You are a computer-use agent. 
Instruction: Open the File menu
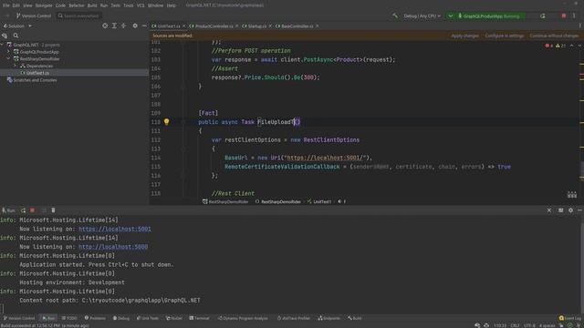6,5
